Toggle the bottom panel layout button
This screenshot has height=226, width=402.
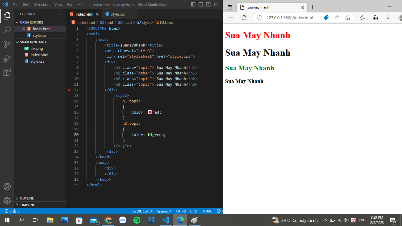(201, 4)
